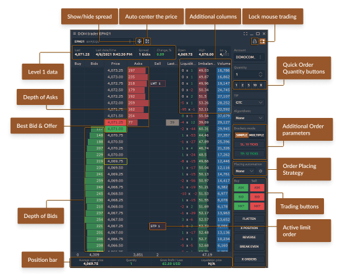Click the lock mouse trading icon
The width and height of the screenshot is (345, 276).
(255, 41)
